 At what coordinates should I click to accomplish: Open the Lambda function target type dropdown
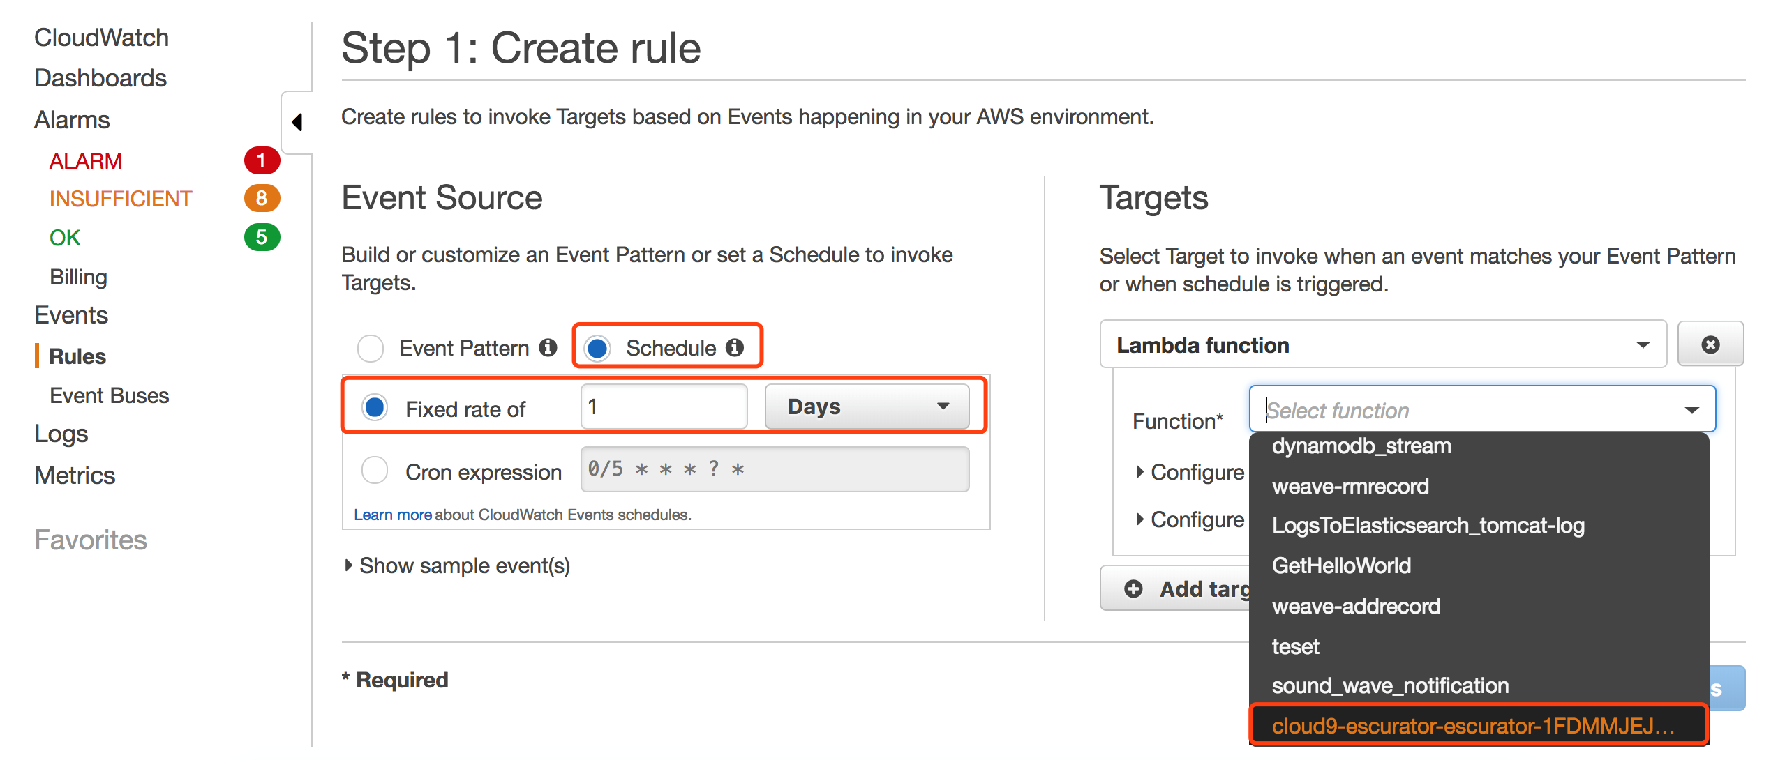pyautogui.click(x=1382, y=345)
